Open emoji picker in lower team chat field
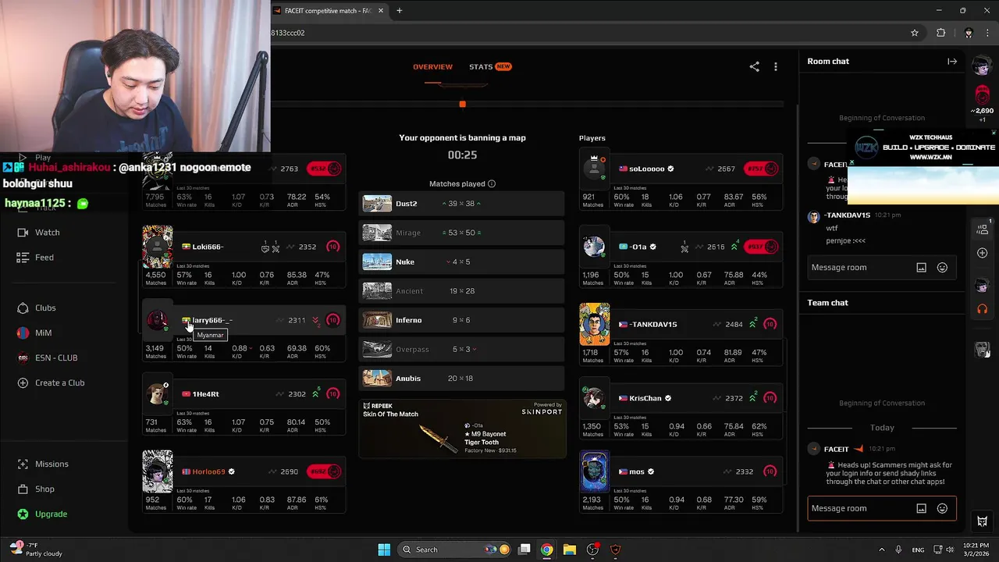This screenshot has width=999, height=562. [942, 509]
